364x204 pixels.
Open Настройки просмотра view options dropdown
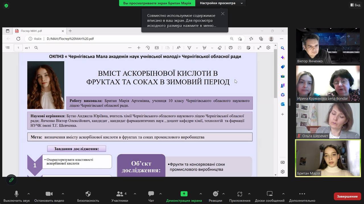point(221,3)
